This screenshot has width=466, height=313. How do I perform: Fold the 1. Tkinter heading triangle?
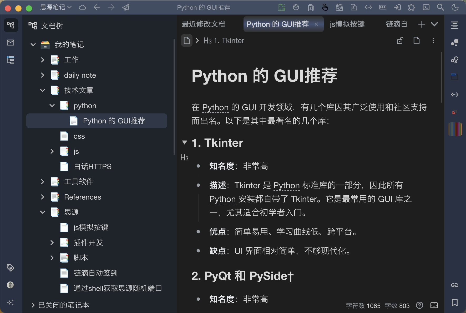185,143
